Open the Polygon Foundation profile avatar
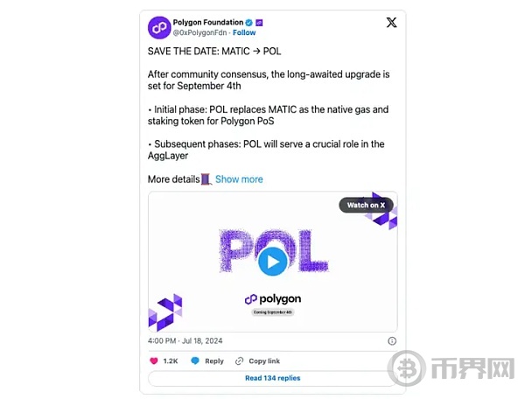525x399 pixels. point(159,27)
